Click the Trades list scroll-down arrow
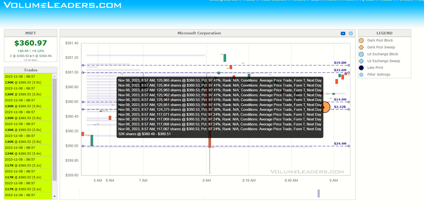 tap(54, 196)
